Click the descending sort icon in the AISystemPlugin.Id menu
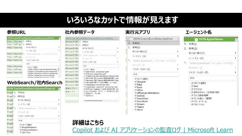The image size is (242, 136). [15, 96]
